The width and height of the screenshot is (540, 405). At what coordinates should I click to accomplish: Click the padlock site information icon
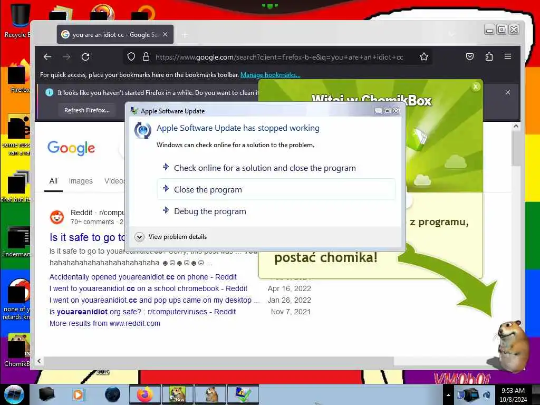click(146, 57)
